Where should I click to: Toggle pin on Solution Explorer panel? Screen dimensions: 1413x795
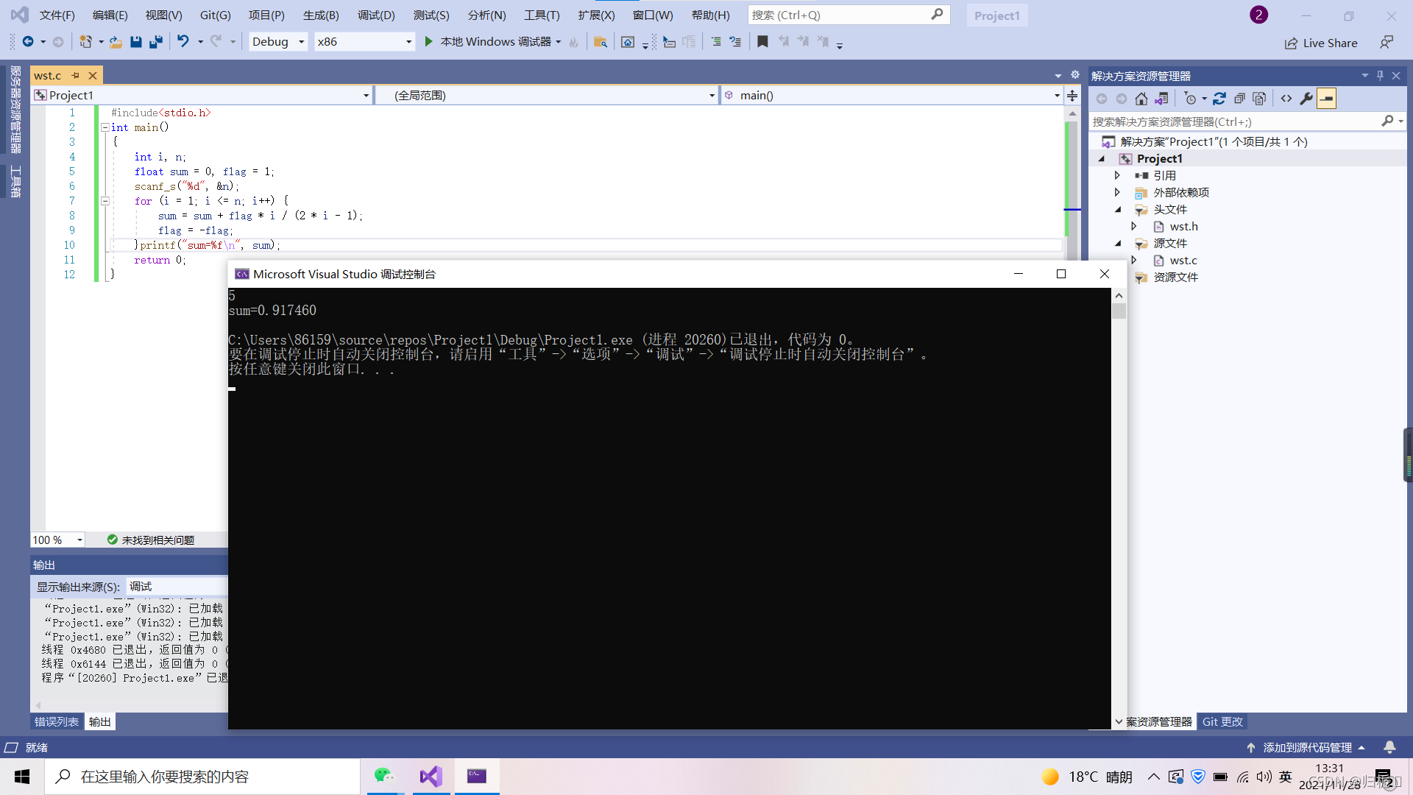click(x=1380, y=76)
